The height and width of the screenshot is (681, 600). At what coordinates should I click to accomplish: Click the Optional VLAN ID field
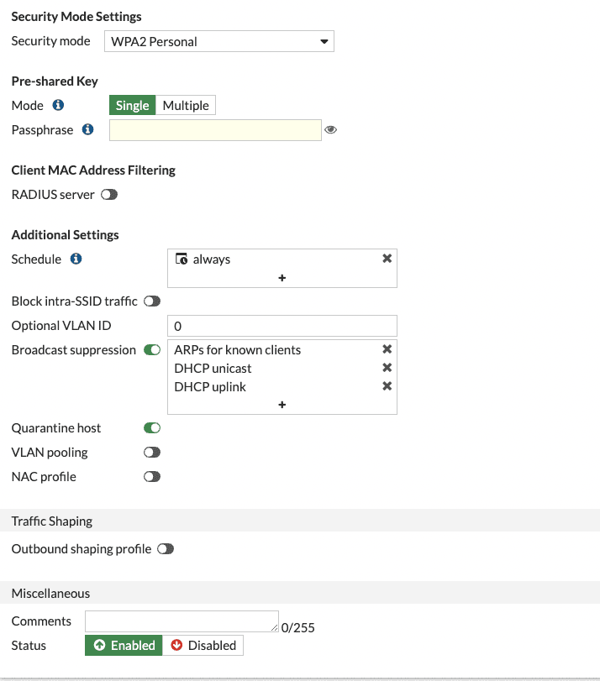pos(282,326)
